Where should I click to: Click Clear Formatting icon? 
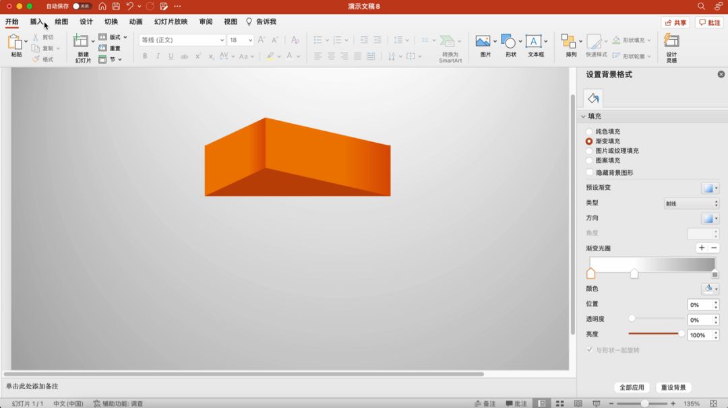point(295,40)
